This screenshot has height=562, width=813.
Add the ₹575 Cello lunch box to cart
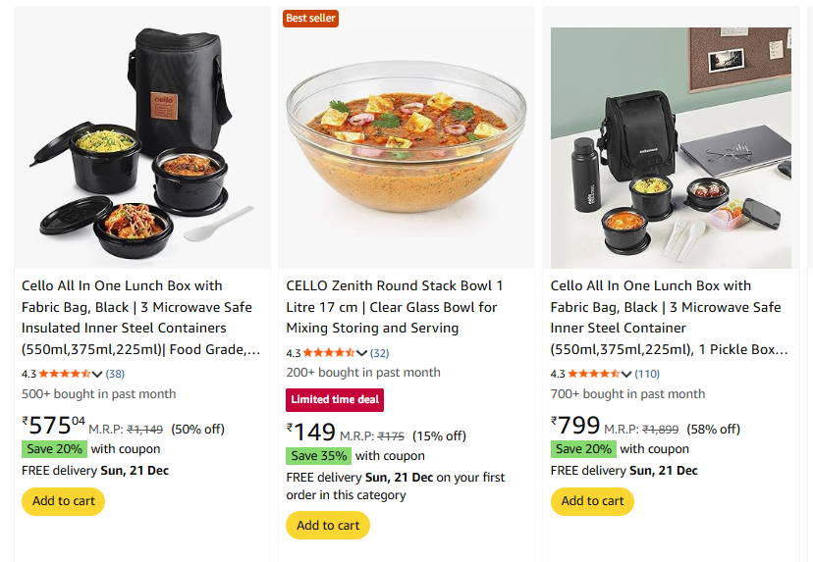click(x=63, y=501)
